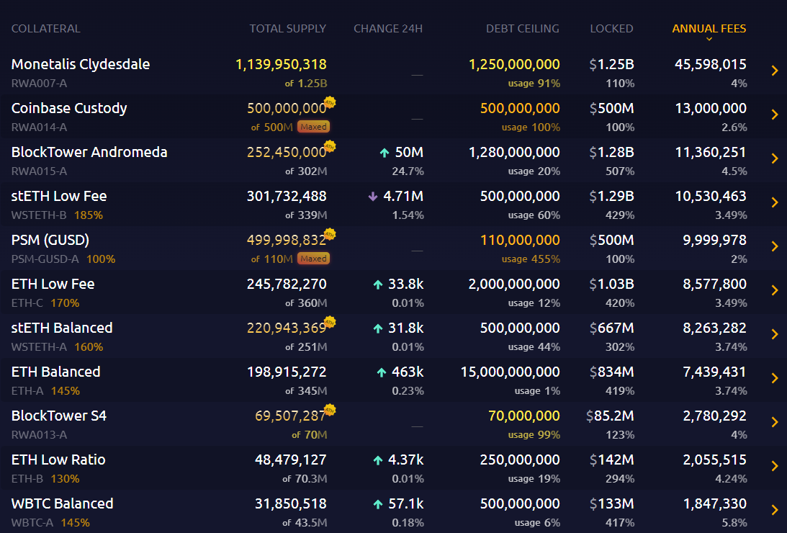Screen dimensions: 787x533
Task: Expand the ETH Low Fee row chevron
Action: tap(775, 290)
